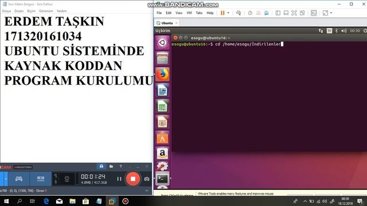Expand the Bandicam screen mode dropdown
The width and height of the screenshot is (367, 206).
tap(6, 179)
